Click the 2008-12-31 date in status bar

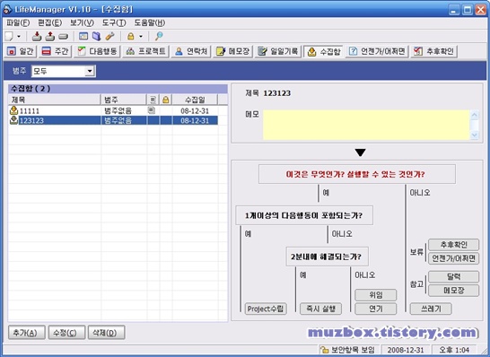click(406, 350)
